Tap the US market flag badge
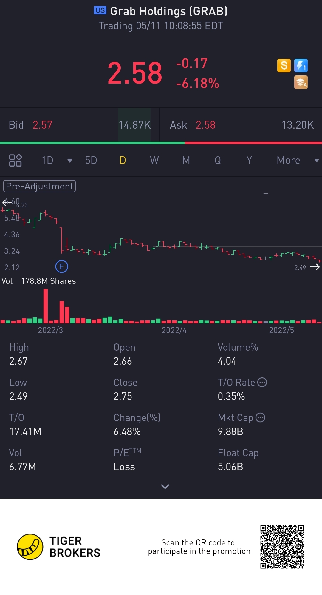Viewport: 322px width, 595px height. pyautogui.click(x=100, y=10)
